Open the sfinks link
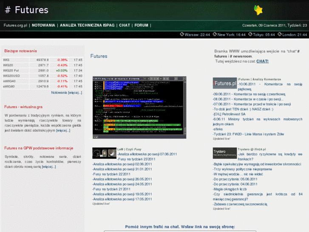The width and height of the screenshot is (309, 232). pos(218,129)
